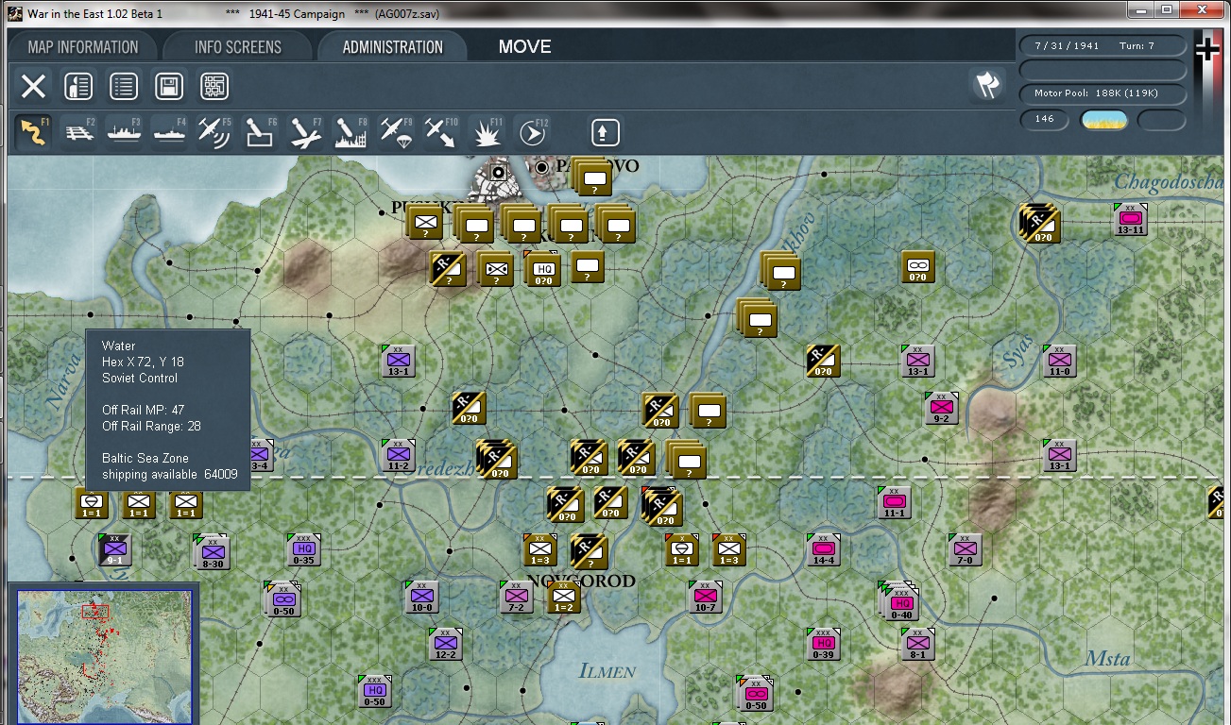This screenshot has width=1231, height=725.
Task: Select F10 air transfer mode
Action: tap(441, 132)
